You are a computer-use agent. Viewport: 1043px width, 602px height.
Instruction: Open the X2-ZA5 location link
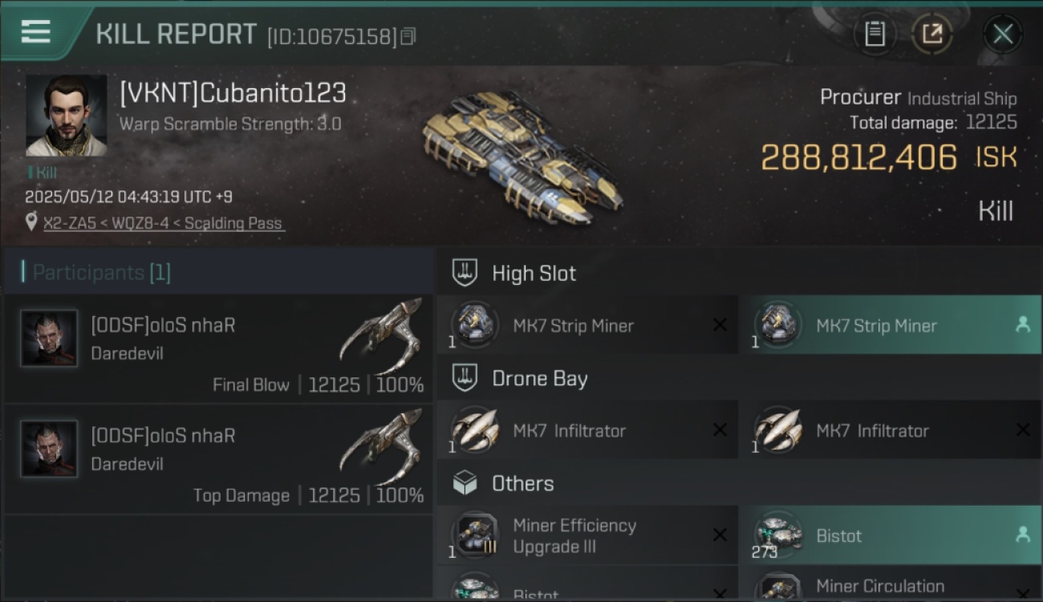[x=164, y=223]
